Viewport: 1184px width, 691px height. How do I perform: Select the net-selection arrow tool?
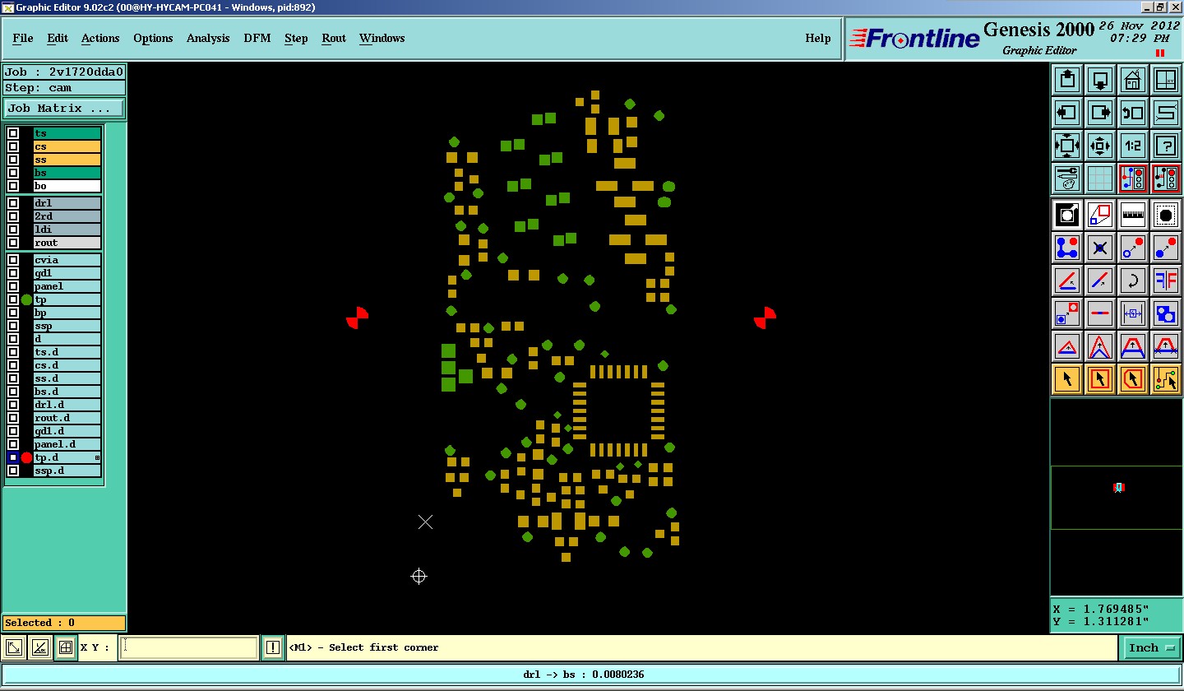(x=1166, y=379)
